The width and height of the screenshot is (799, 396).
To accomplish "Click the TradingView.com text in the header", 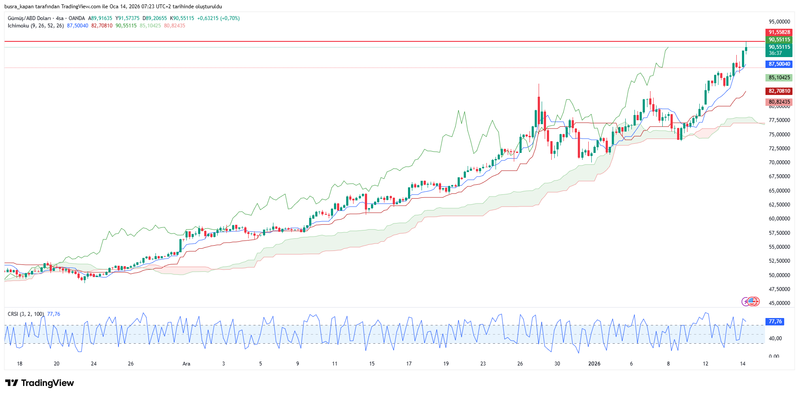I will [81, 7].
